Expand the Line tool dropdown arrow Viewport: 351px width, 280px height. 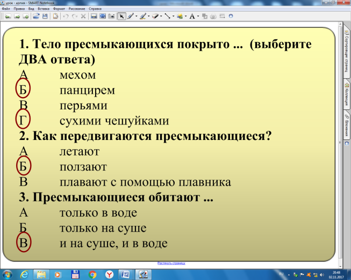[174, 17]
